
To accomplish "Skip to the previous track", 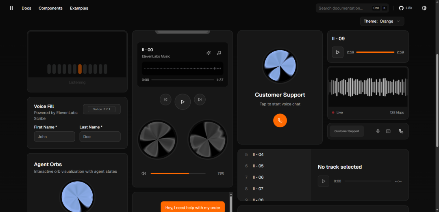I will (x=165, y=99).
